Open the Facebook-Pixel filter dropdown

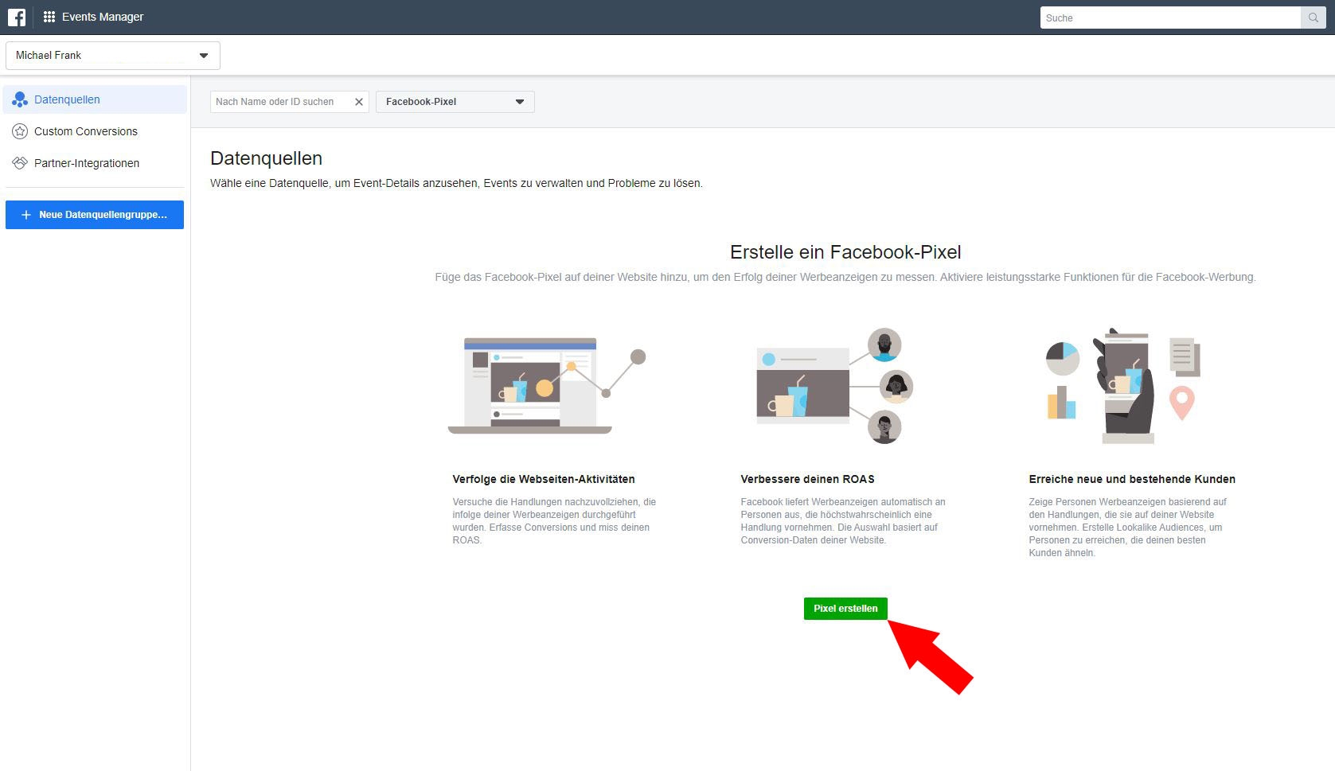point(455,102)
